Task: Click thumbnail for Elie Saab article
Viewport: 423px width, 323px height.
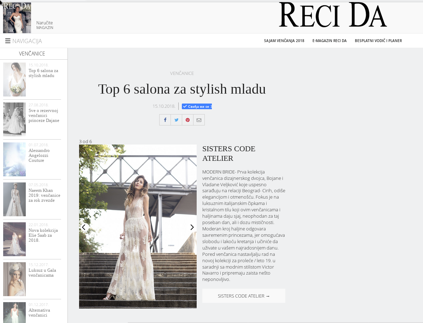Action: 14,239
